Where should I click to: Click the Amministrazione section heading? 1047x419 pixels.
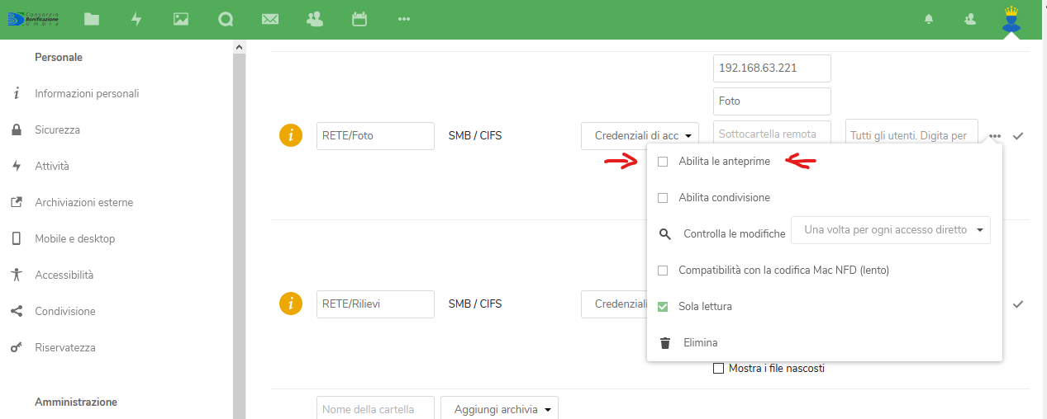click(76, 403)
